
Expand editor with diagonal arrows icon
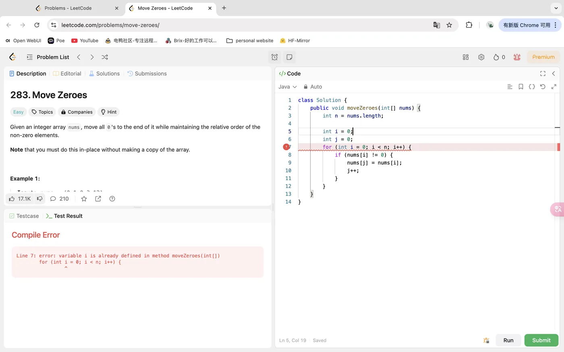pyautogui.click(x=554, y=86)
